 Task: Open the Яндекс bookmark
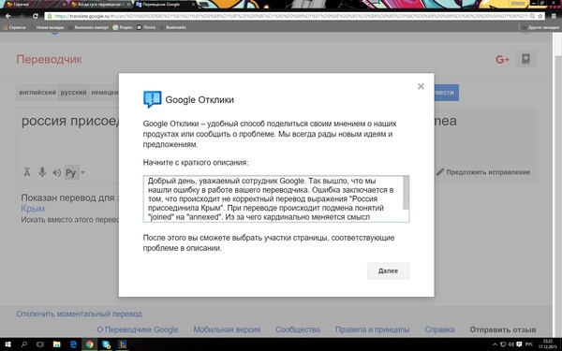click(123, 27)
